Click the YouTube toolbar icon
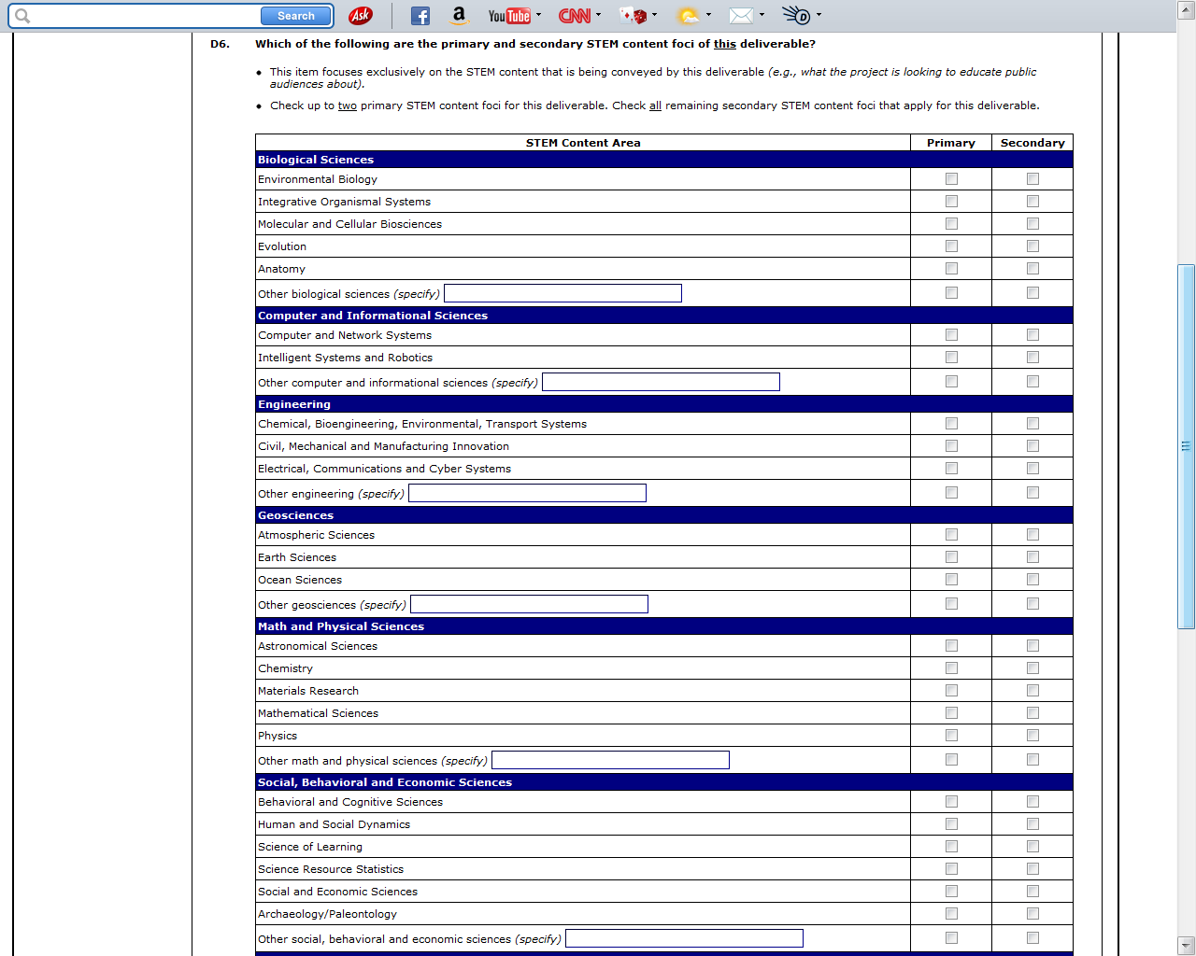1196x956 pixels. (x=508, y=16)
